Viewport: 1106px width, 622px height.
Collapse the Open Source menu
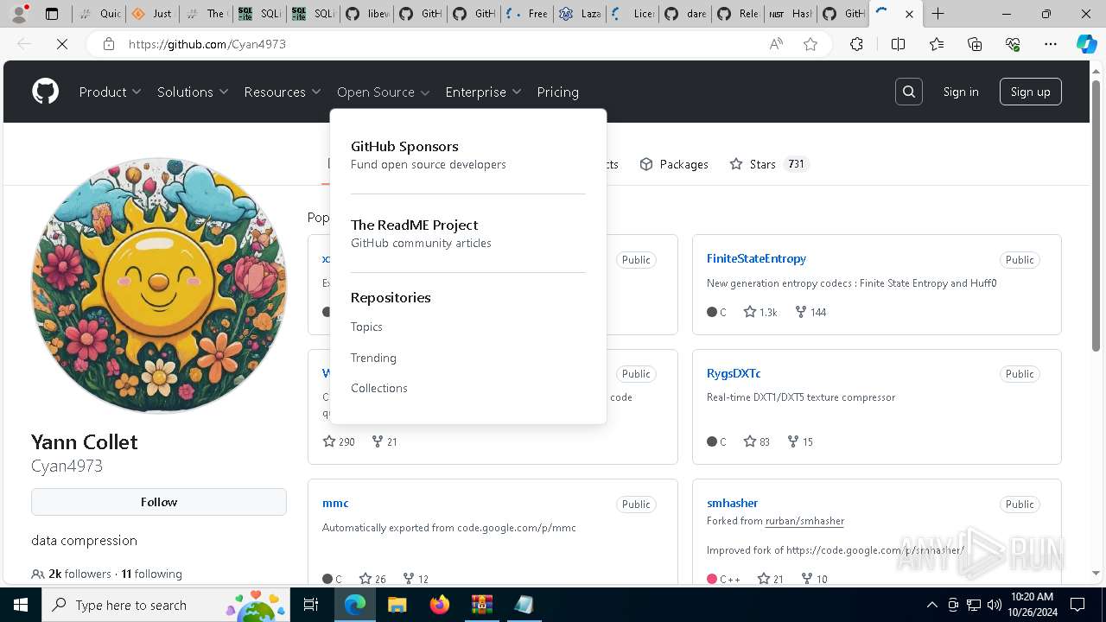tap(384, 92)
